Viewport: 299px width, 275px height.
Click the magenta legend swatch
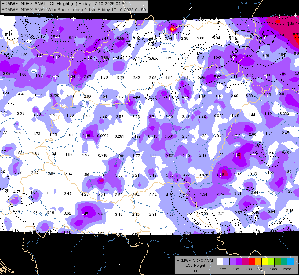246,262
